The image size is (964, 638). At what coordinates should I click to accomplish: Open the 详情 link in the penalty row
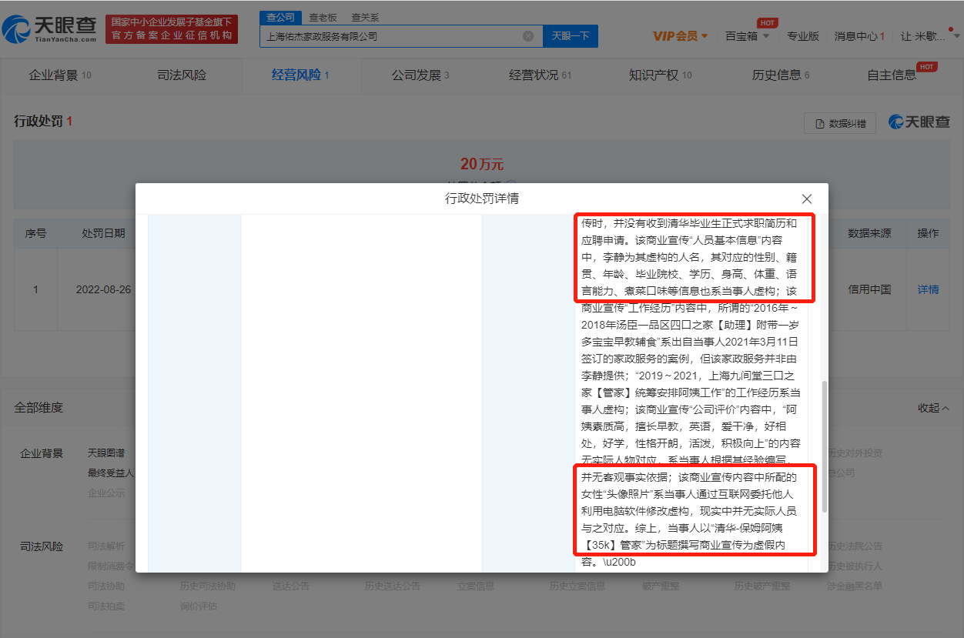click(x=926, y=290)
